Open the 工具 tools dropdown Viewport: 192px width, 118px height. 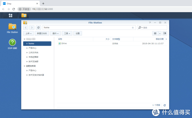coord(67,33)
